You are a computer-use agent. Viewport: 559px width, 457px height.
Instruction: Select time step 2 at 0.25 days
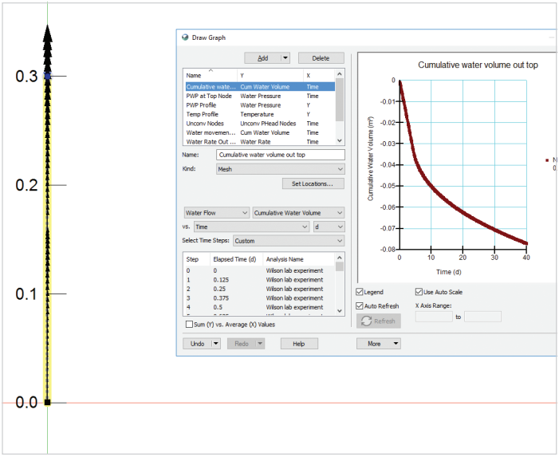260,289
